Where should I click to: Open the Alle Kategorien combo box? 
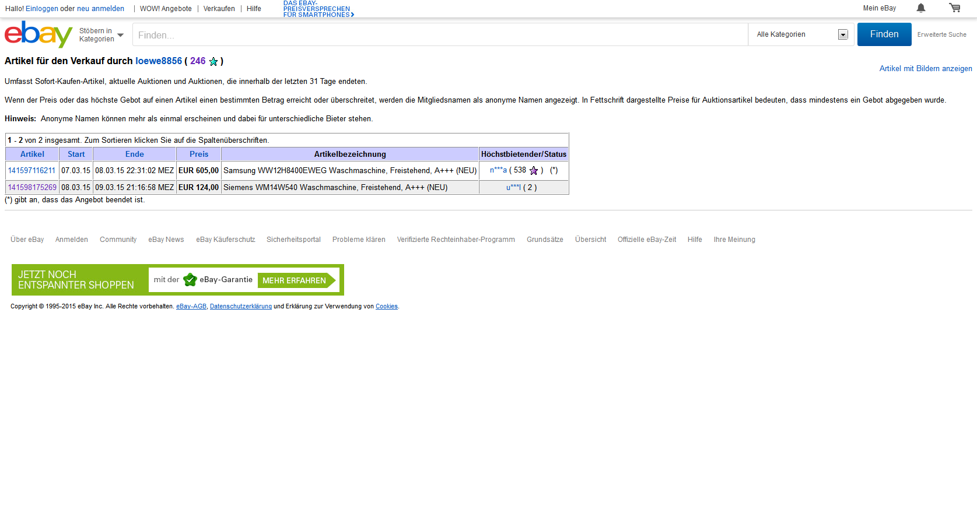point(801,34)
